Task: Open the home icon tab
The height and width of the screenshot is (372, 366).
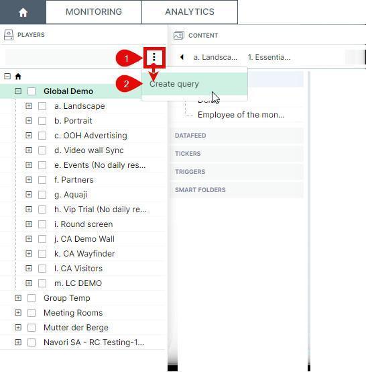Action: pyautogui.click(x=23, y=12)
